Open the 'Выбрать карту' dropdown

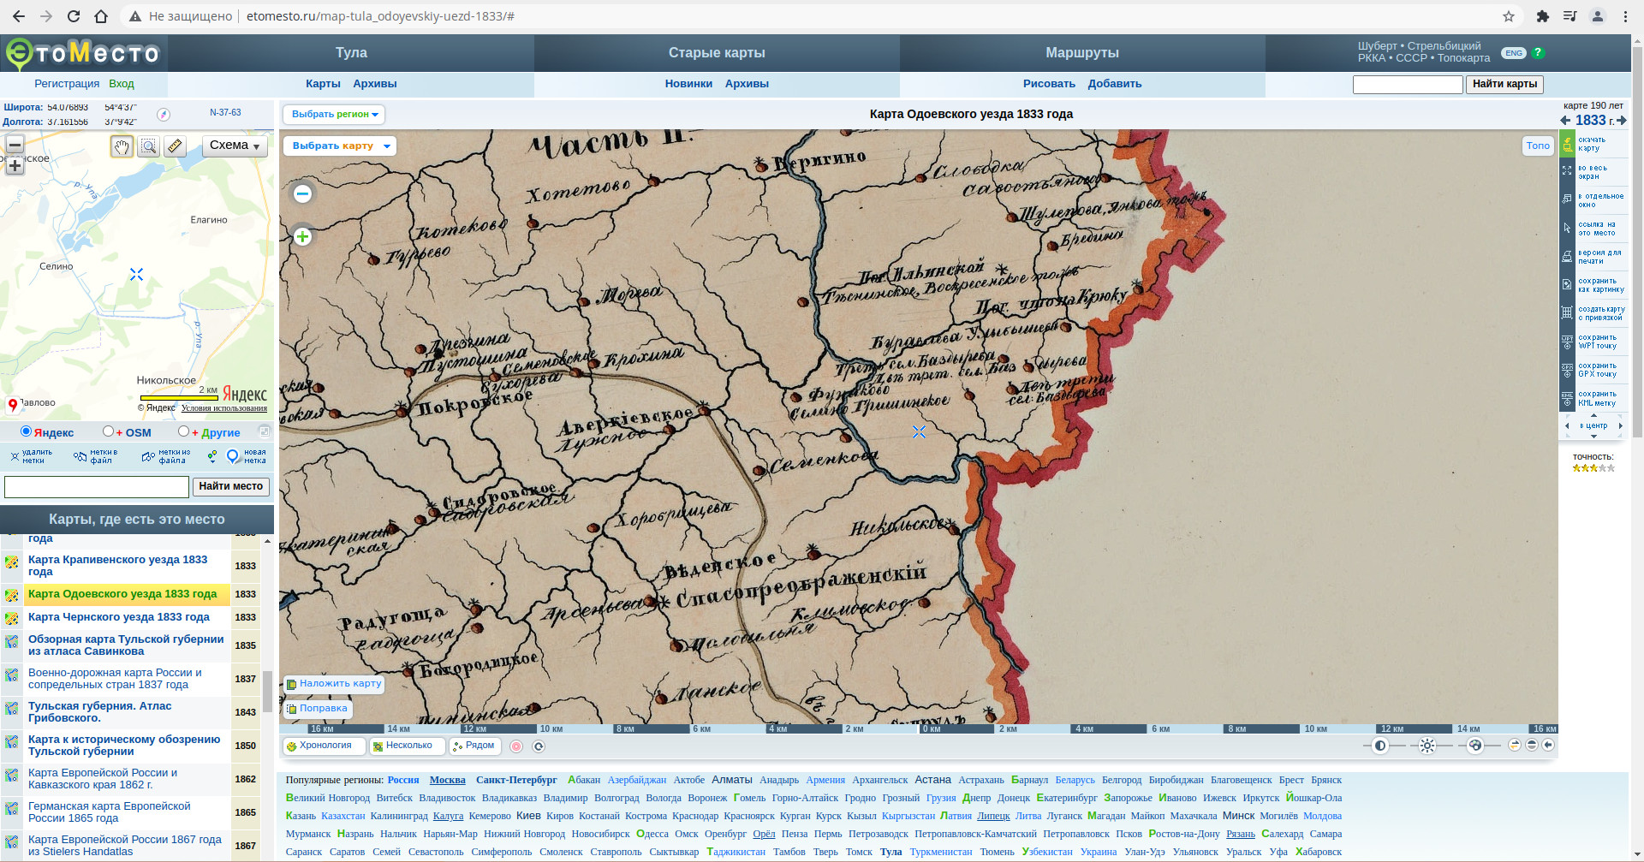(340, 146)
